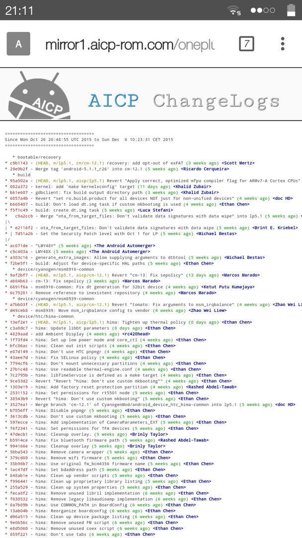Select the 'bootable/recovery' section heading
Screen dimensions: 302x538
tap(39, 157)
